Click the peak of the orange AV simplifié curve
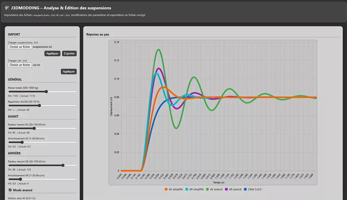347x200 pixels. click(164, 87)
